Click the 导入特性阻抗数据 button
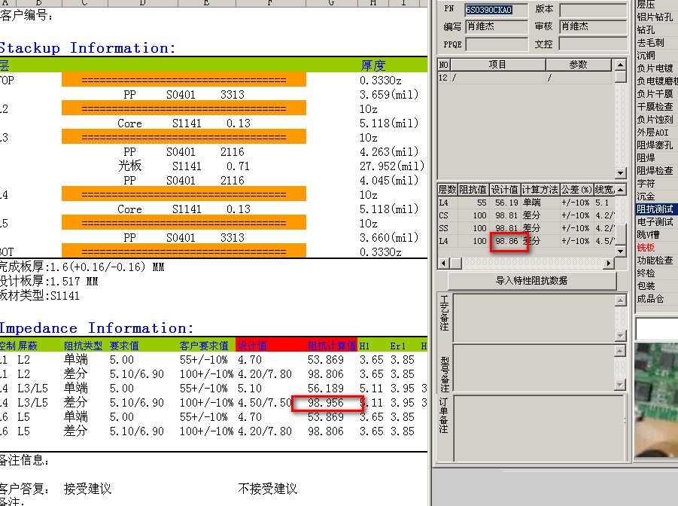Screen dimensions: 678x506 pyautogui.click(x=531, y=281)
